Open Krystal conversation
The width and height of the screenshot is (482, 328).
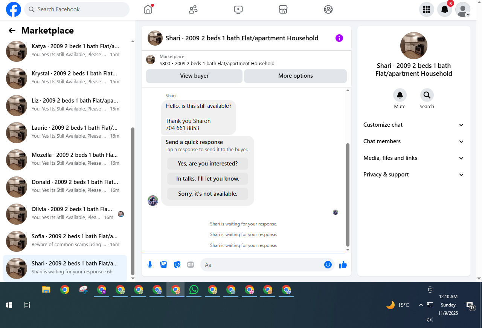[65, 78]
